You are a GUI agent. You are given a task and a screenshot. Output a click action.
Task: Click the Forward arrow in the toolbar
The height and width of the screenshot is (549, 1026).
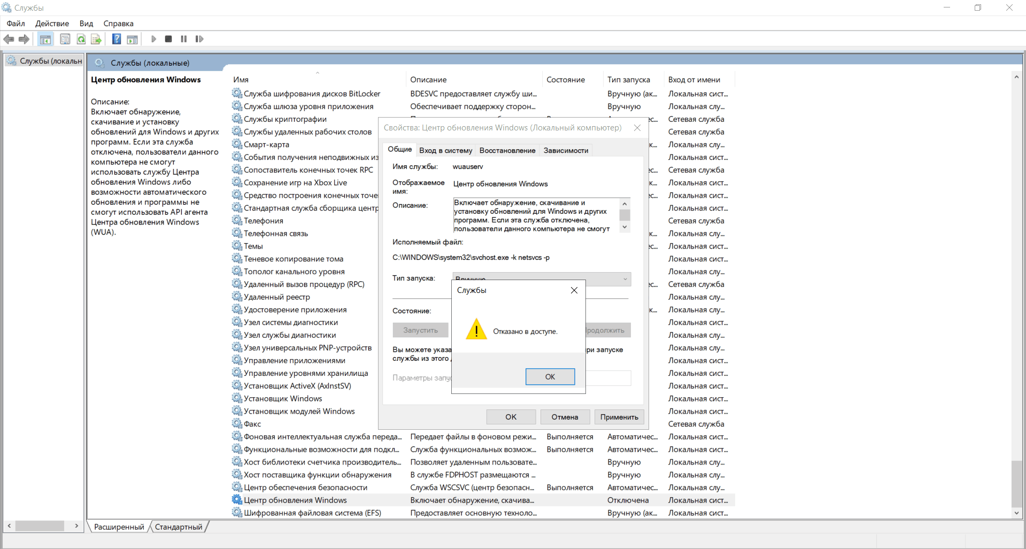(x=24, y=39)
